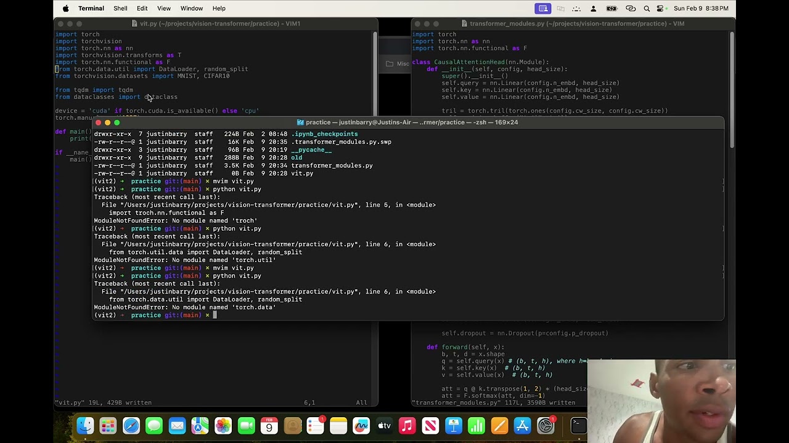This screenshot has height=443, width=789.
Task: Open the View menu
Action: tap(164, 9)
